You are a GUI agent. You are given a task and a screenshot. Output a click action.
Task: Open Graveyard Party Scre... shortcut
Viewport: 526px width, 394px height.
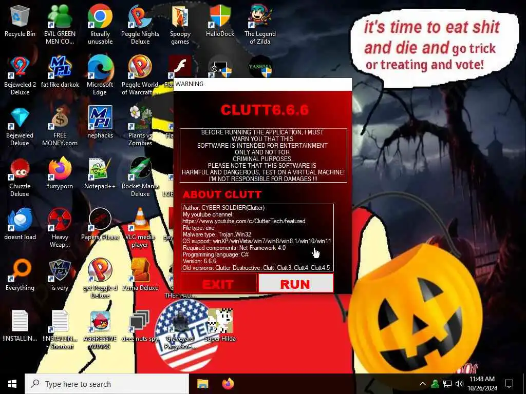[x=180, y=329]
